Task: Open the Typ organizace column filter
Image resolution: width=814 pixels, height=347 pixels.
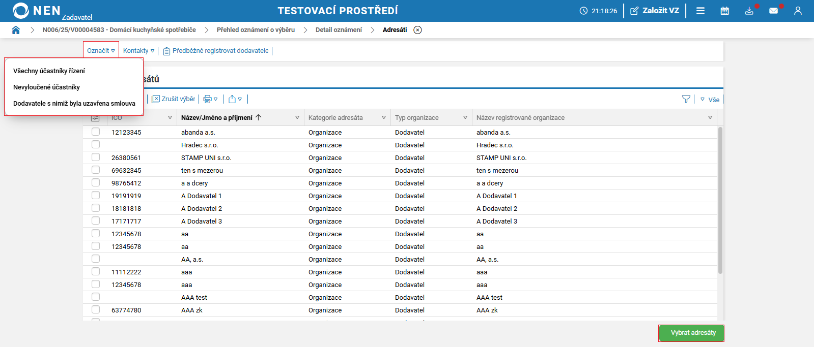Action: pos(465,118)
